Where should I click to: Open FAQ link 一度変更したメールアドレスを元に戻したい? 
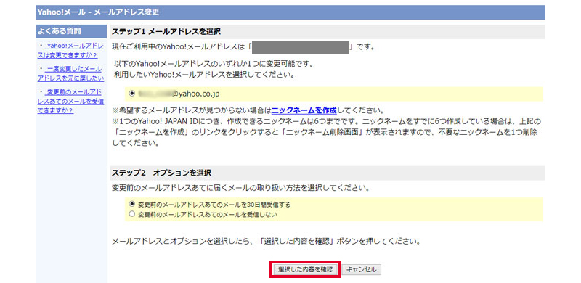[70, 74]
